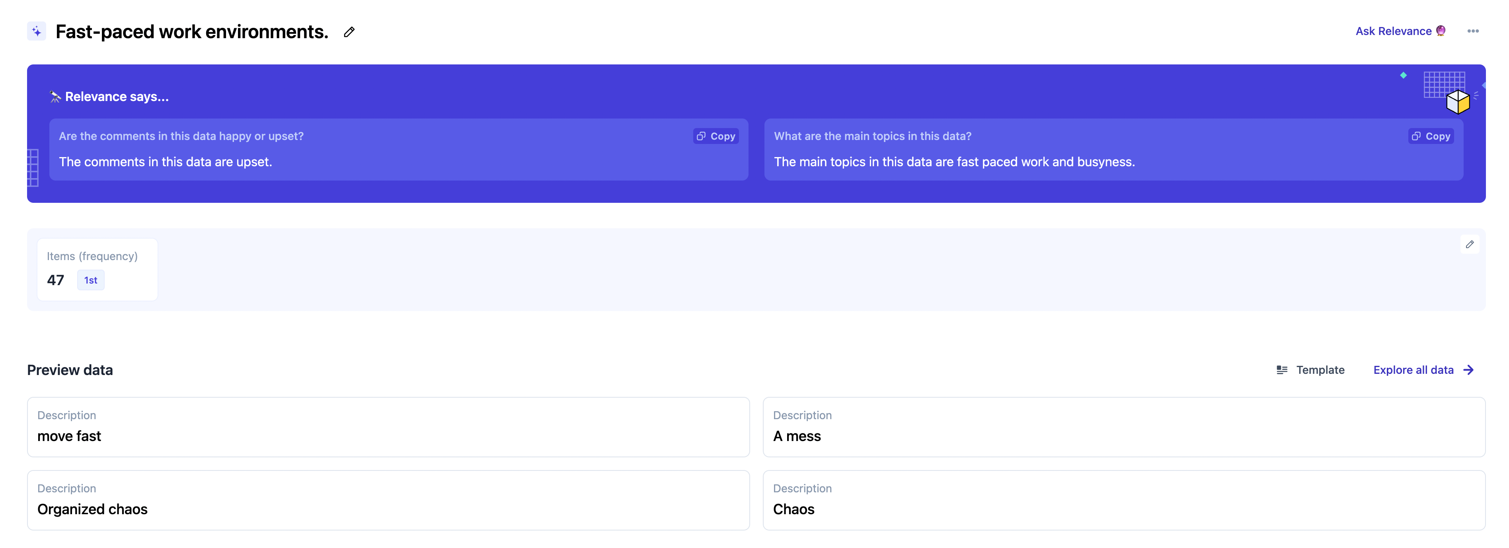Select the "Chaos" description card
Viewport: 1509px width, 548px height.
(1123, 500)
